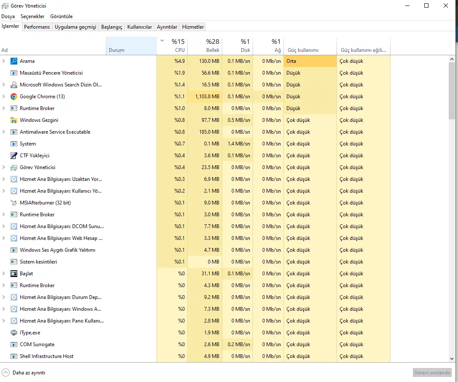Viewport: 458px width, 382px height.
Task: Click System's 1.4 MB/sn disk value
Action: 239,144
